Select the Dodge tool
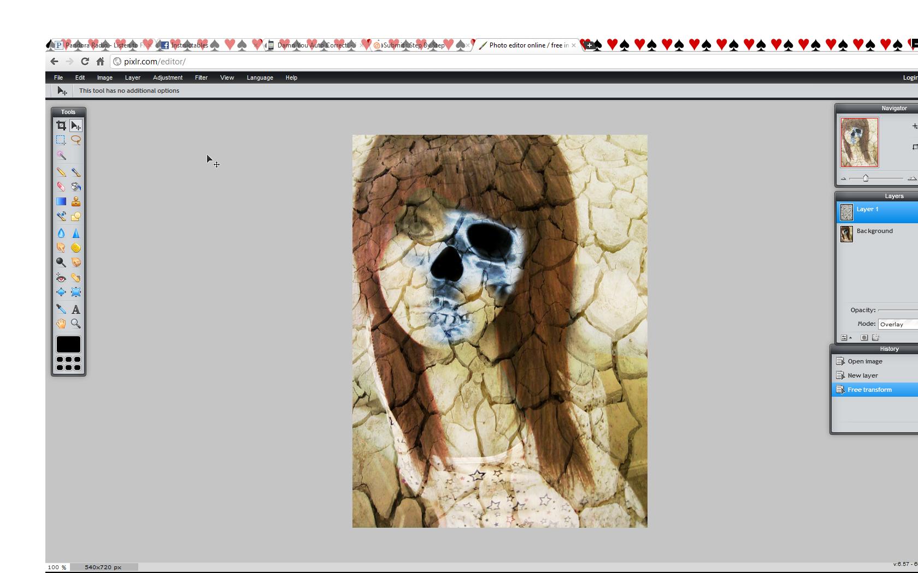918x573 pixels. tap(61, 262)
